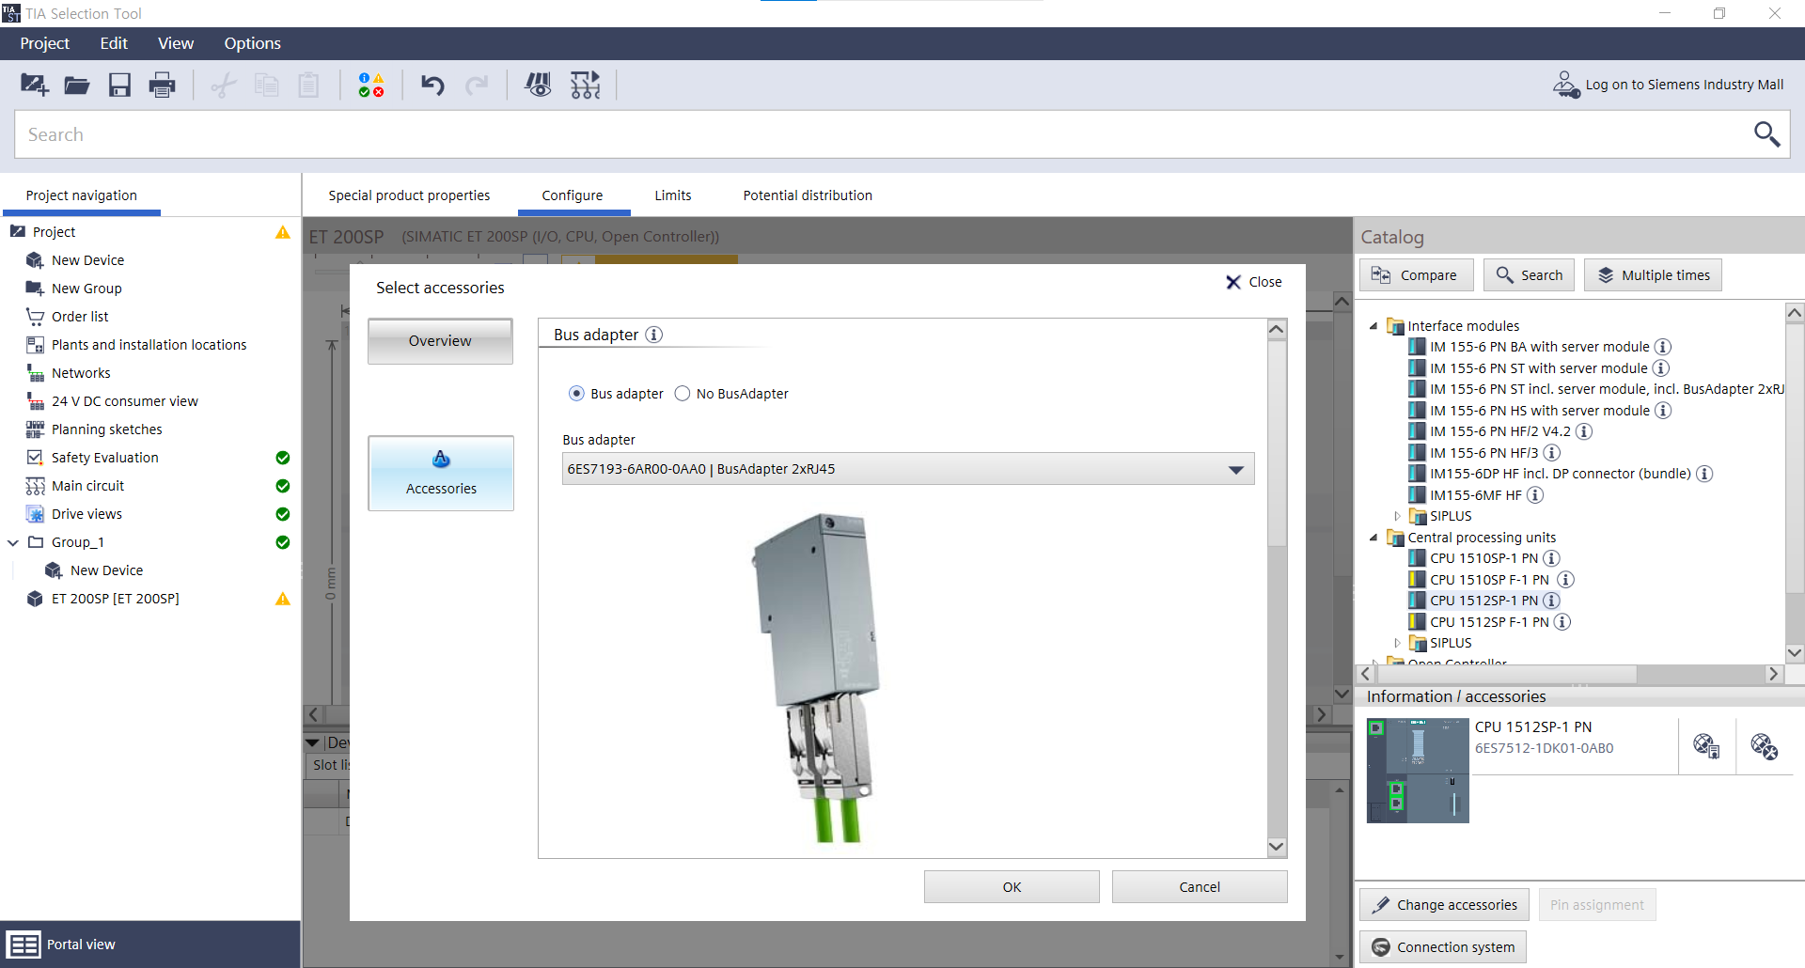Screen dimensions: 1805x968
Task: Click Safety Evaluation green check icon
Action: click(283, 458)
